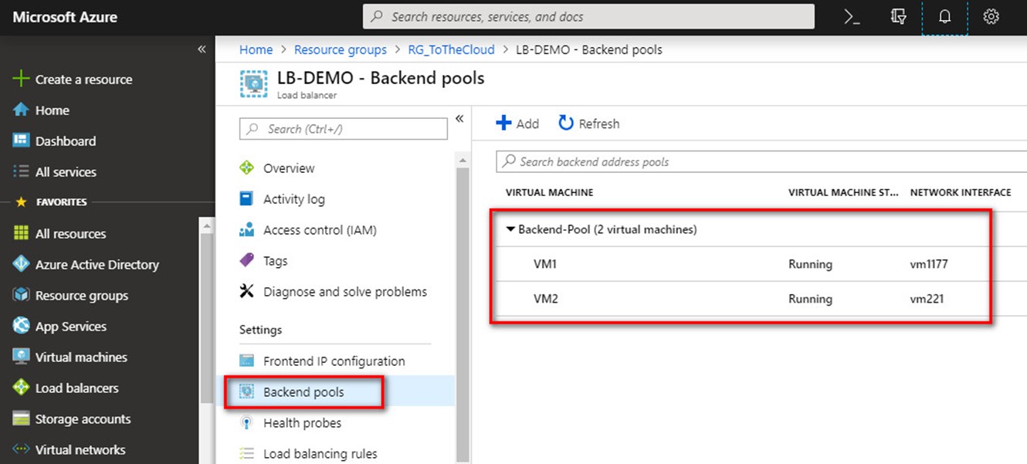Click the Health probes icon

coord(246,423)
